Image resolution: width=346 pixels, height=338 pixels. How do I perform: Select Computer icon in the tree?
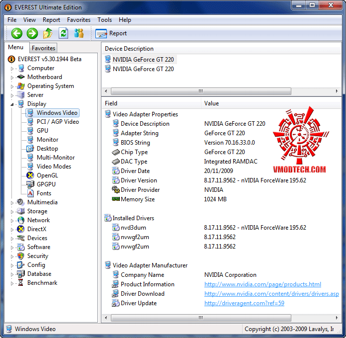pyautogui.click(x=21, y=68)
